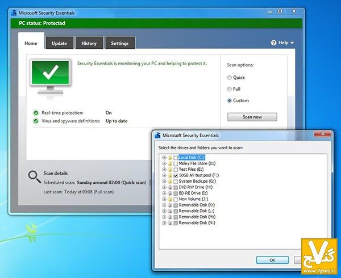Click the Virus and spyware definitions check icon
This screenshot has height=278, width=341.
(36, 121)
